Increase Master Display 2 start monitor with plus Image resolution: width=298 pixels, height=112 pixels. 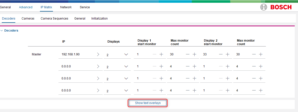pos(227,54)
